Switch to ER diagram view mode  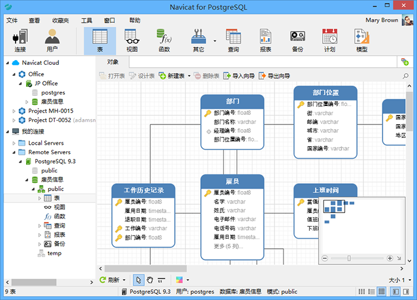coord(382,292)
